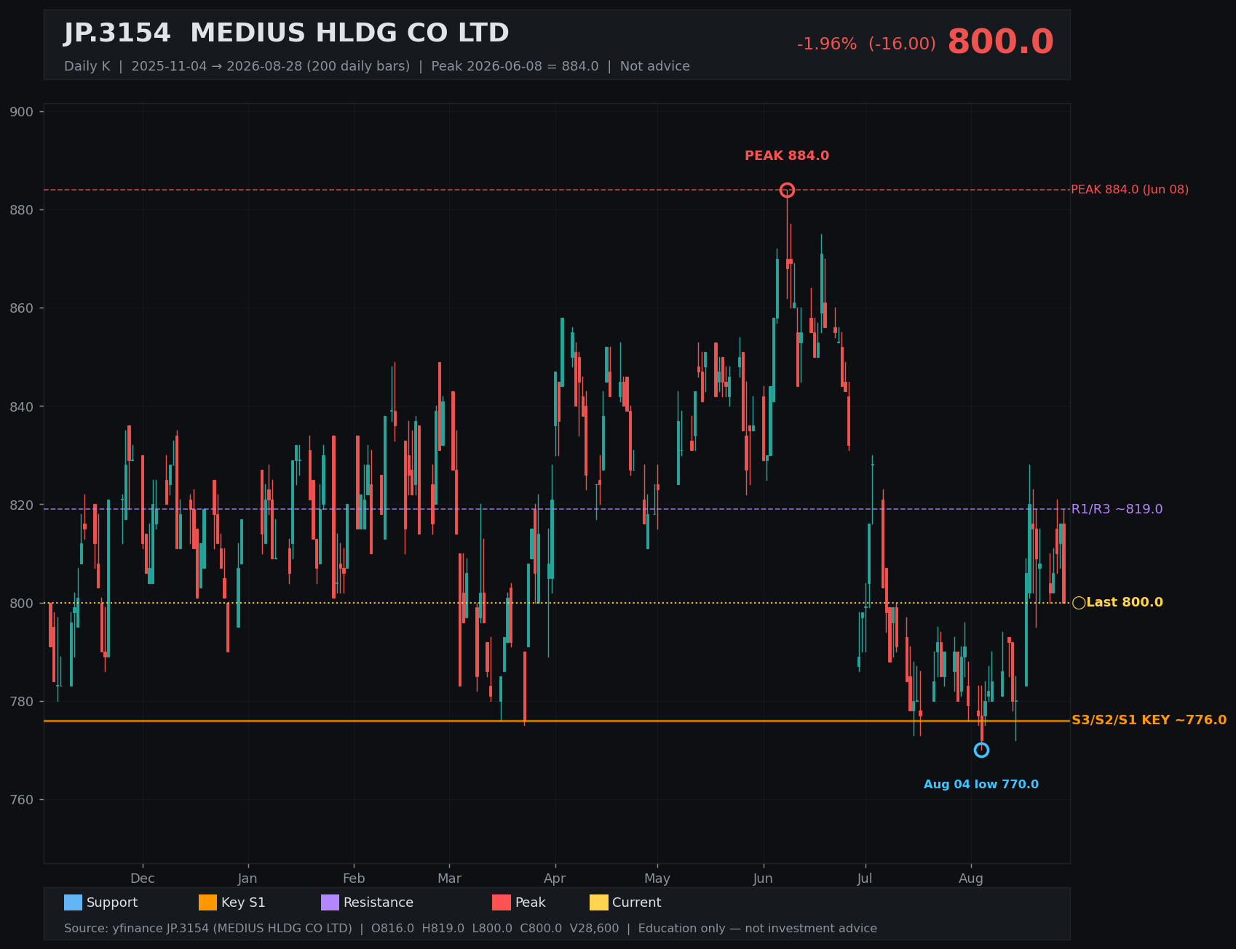Click the 'Last 800.0' price label
Image resolution: width=1236 pixels, height=949 pixels.
click(1125, 603)
